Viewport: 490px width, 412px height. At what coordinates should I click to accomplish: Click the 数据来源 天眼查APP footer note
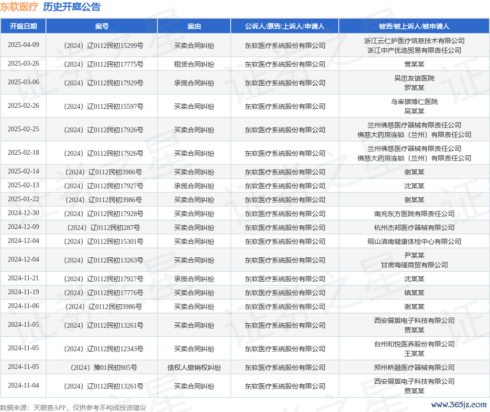point(73,408)
